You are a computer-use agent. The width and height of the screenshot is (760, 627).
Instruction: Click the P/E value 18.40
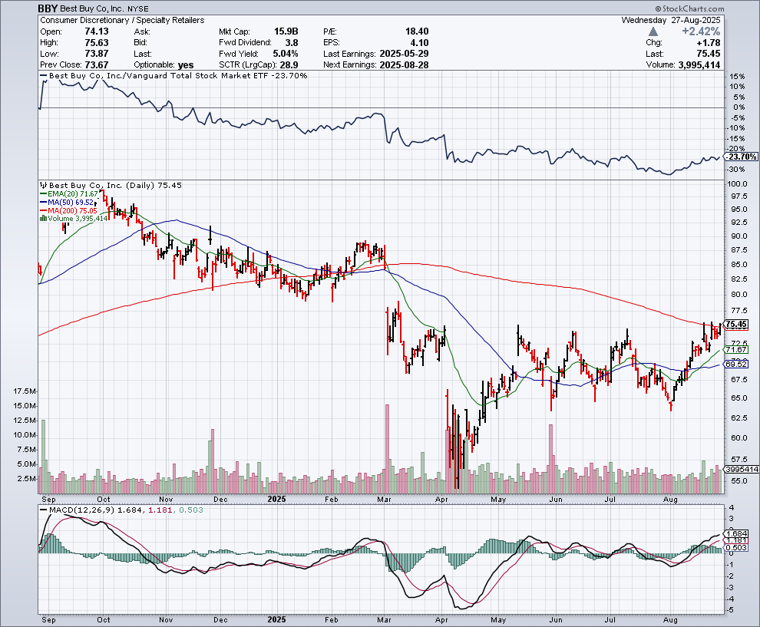[x=417, y=31]
